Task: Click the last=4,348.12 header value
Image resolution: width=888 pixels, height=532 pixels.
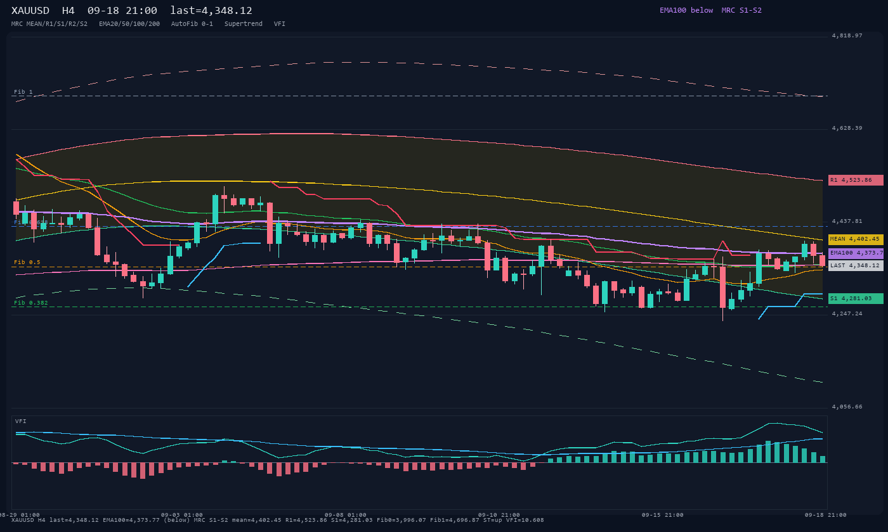Action: pos(211,11)
